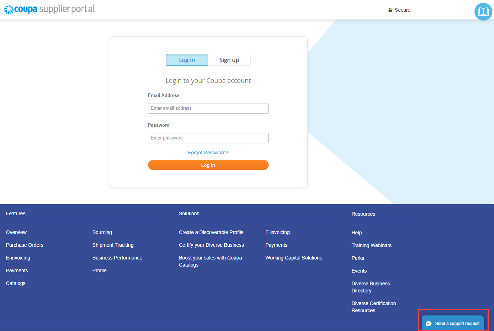Switch to the Sign up tab
This screenshot has height=331, width=494.
coord(229,60)
